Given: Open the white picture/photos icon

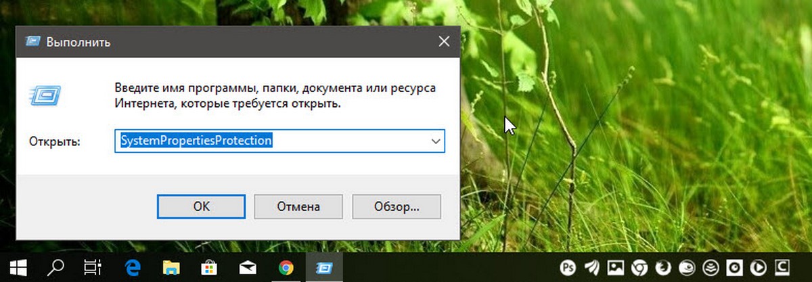Looking at the screenshot, I should pyautogui.click(x=615, y=268).
